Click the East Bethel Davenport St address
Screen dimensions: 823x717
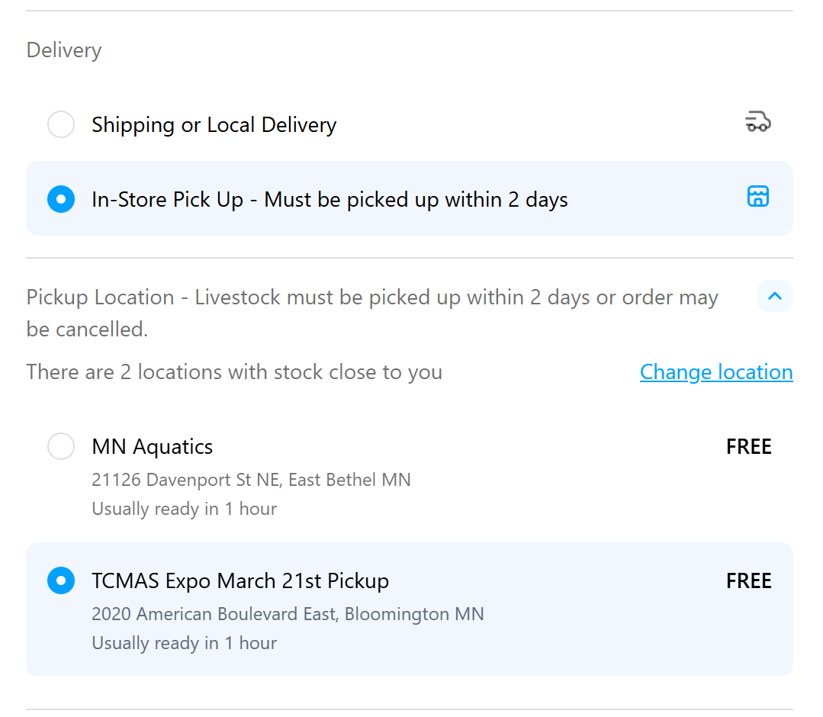point(251,480)
